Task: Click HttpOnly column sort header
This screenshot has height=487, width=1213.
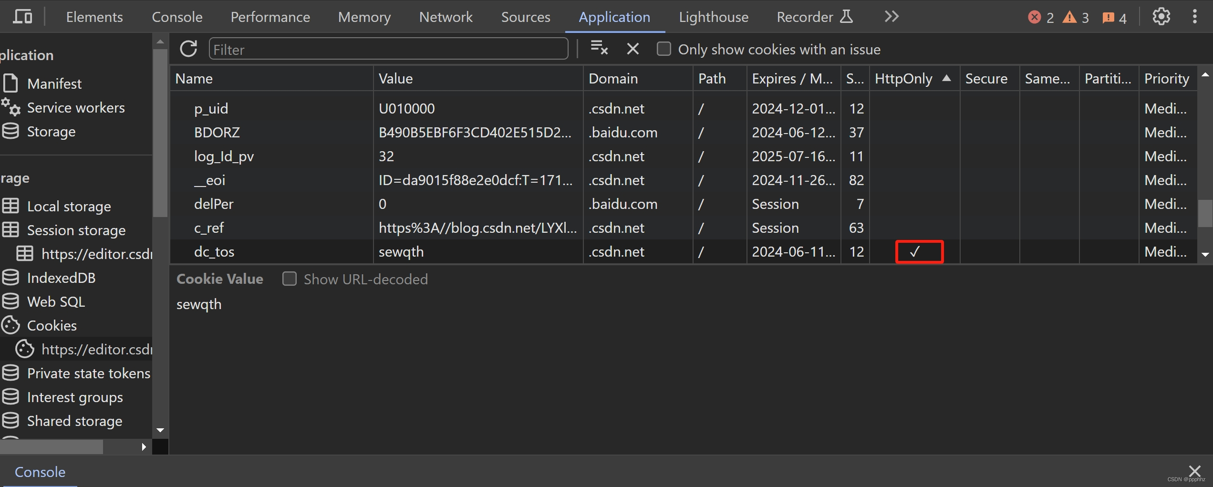Action: pyautogui.click(x=914, y=79)
